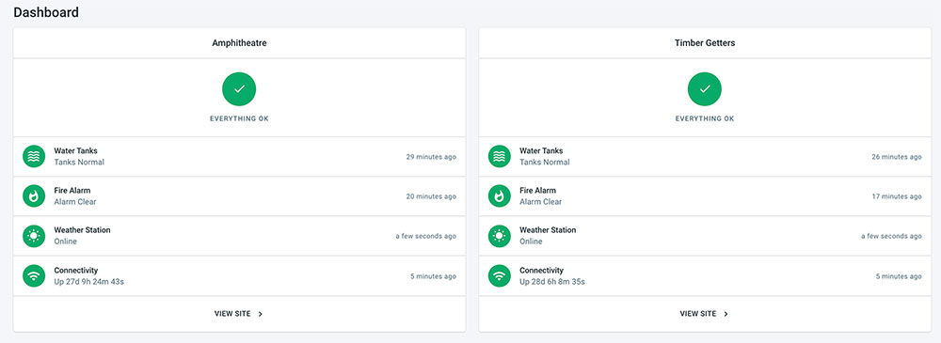The width and height of the screenshot is (941, 343).
Task: Click the Amphitheatre Fire Alarm flame icon
Action: click(34, 196)
